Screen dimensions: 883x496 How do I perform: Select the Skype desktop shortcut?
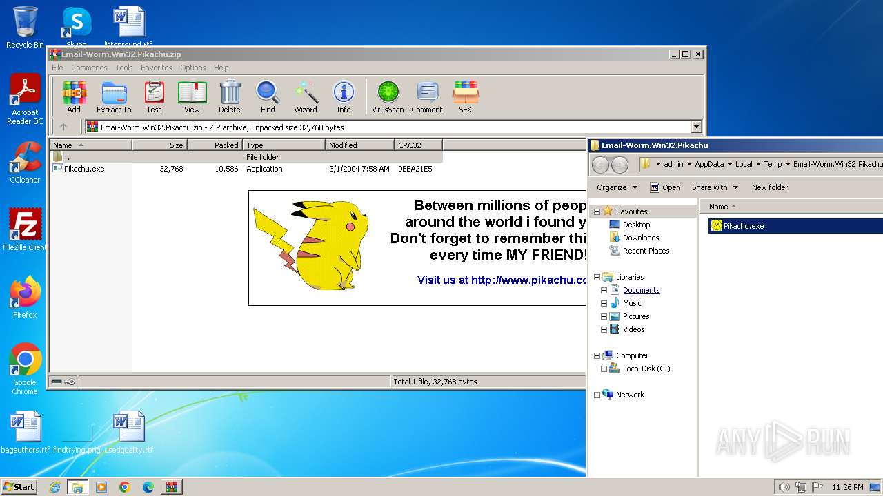(76, 25)
